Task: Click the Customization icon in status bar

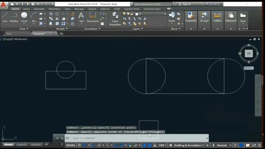Action: (260, 145)
